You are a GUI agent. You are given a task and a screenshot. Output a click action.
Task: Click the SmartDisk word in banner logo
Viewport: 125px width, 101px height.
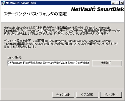pos(111,9)
